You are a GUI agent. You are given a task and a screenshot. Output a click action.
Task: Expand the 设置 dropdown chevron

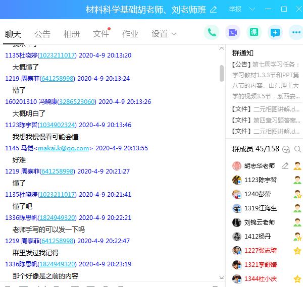point(174,34)
